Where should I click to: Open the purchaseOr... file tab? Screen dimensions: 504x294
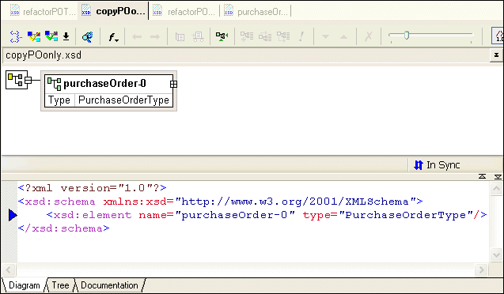tap(256, 12)
